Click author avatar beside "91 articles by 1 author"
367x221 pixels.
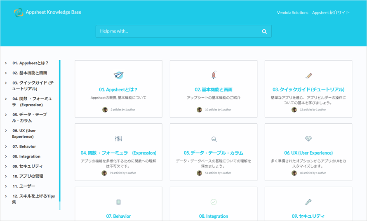[104, 173]
